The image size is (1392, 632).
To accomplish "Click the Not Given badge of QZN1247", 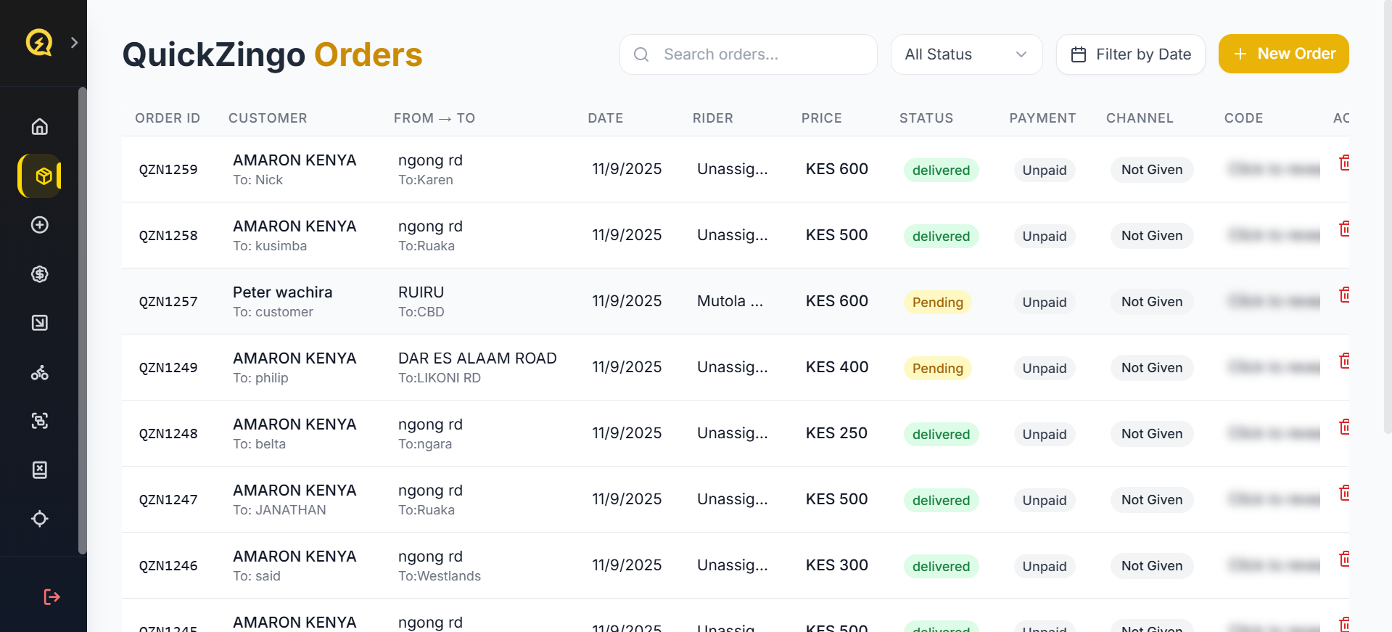I will coord(1152,500).
